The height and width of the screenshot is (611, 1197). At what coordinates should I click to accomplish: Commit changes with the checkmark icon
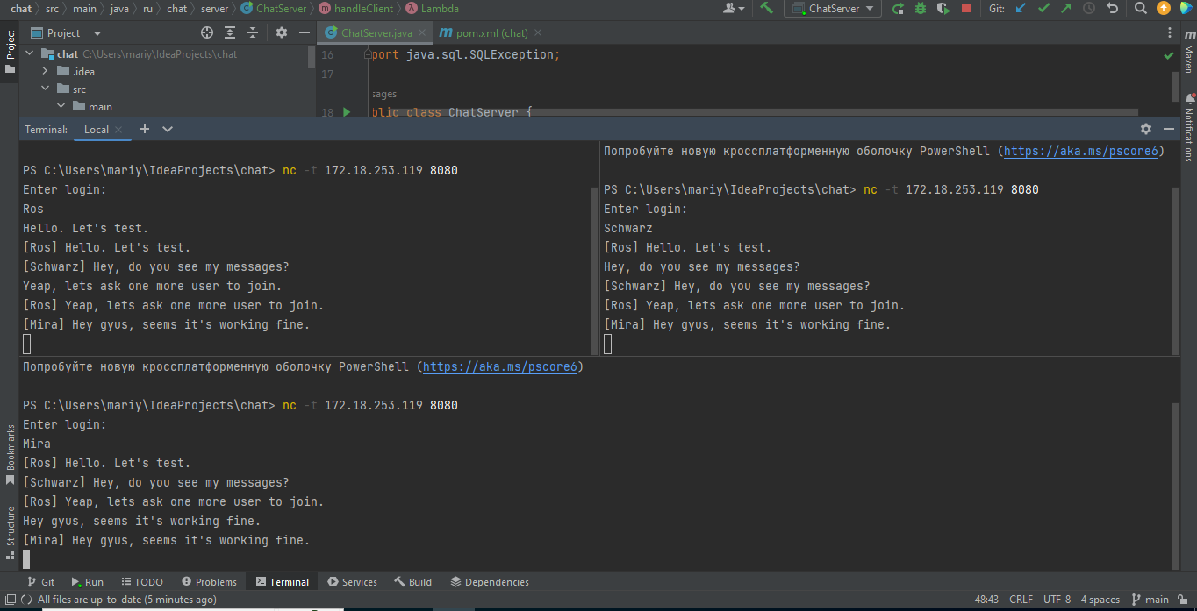pos(1043,9)
